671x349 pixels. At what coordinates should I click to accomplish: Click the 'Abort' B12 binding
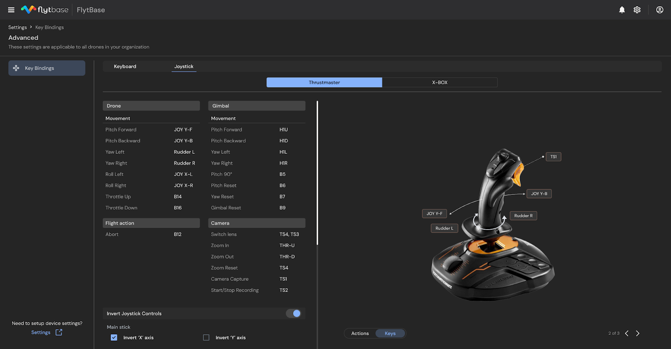coord(178,235)
